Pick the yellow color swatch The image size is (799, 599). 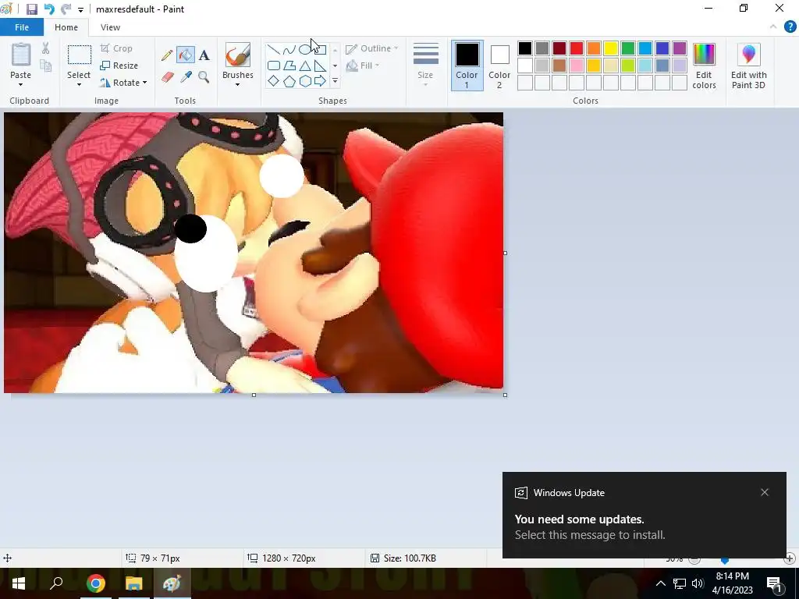[x=610, y=48]
